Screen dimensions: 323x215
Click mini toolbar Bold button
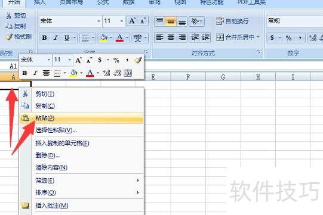24,73
